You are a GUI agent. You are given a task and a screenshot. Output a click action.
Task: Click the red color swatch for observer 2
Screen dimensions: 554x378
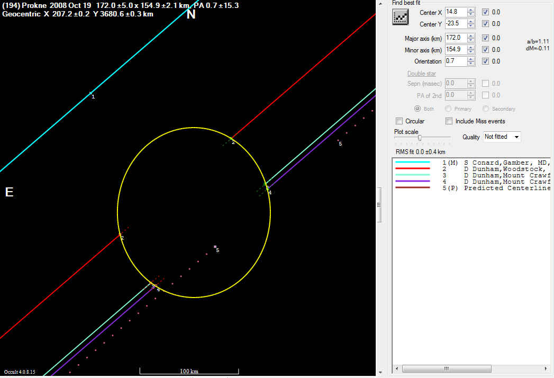pos(413,169)
